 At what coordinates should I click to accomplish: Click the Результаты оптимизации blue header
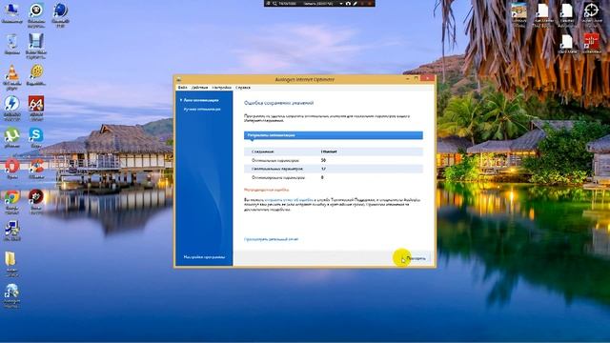coord(334,135)
